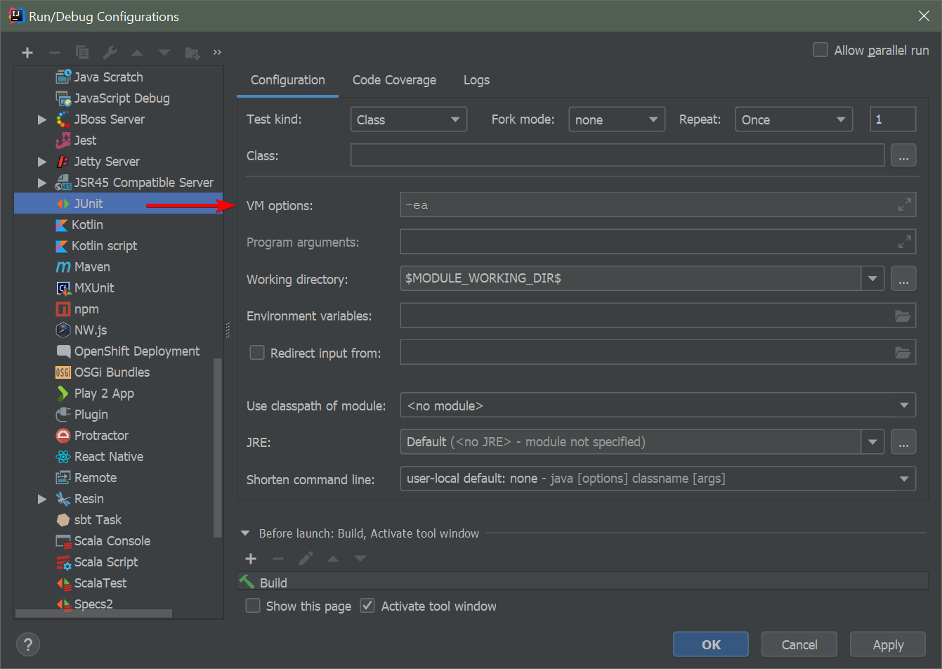Open the Shorten command line dropdown
This screenshot has height=669, width=942.
coord(658,479)
